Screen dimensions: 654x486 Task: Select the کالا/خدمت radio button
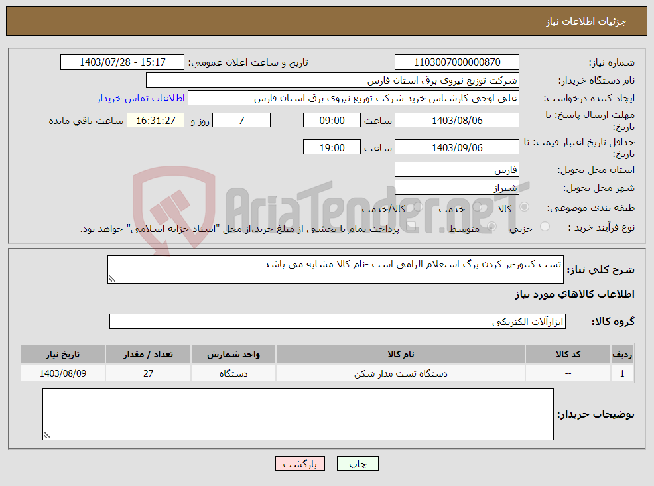pos(419,207)
